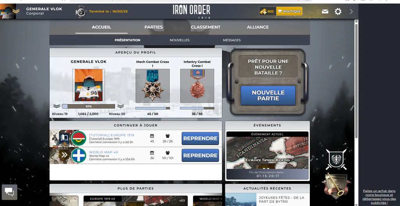Screen dimensions: 400x206
Task: Open the Alliance tab
Action: click(258, 27)
